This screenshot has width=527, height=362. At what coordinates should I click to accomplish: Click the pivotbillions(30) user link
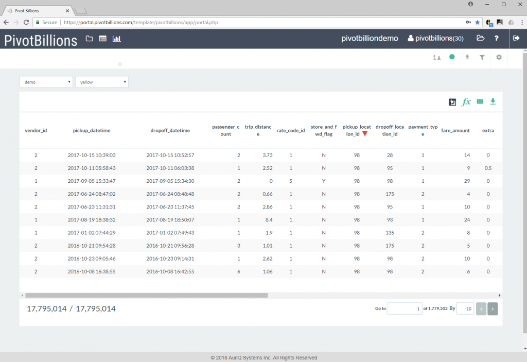(435, 38)
